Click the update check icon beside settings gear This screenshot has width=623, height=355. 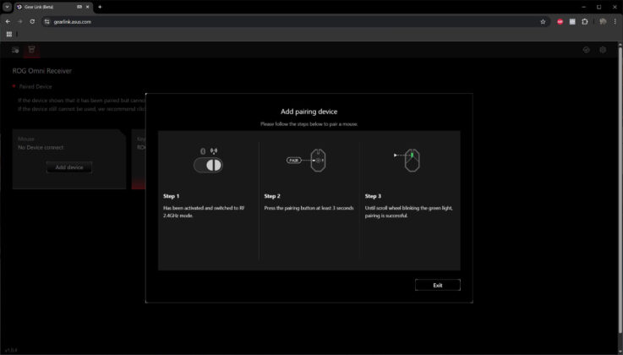(x=586, y=50)
